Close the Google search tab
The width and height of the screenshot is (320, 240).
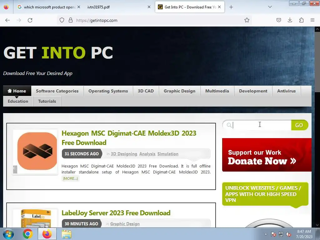point(79,7)
